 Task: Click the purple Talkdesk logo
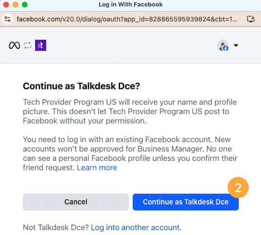point(40,45)
